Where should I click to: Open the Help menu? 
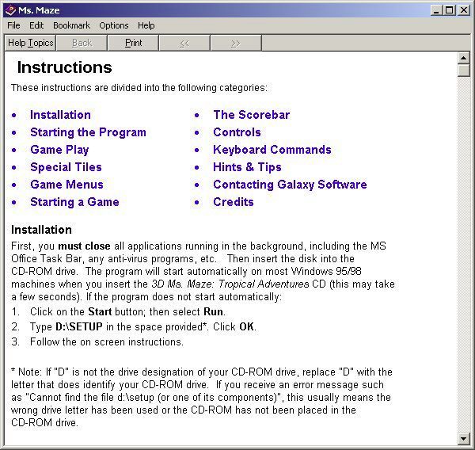pyautogui.click(x=146, y=25)
